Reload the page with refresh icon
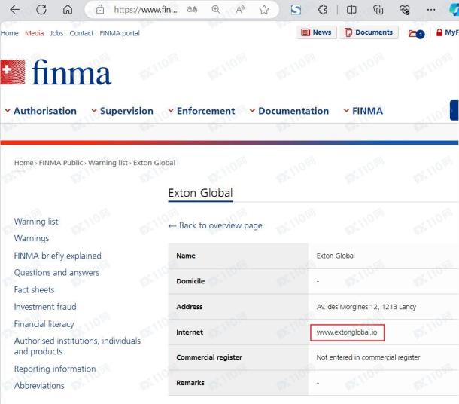The height and width of the screenshot is (404, 459). [41, 10]
